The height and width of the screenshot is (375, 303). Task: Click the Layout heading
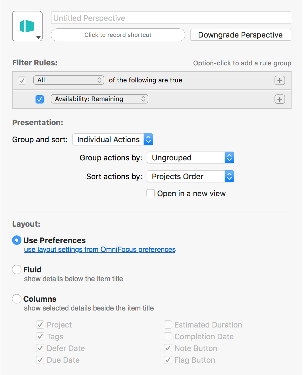[x=26, y=224]
